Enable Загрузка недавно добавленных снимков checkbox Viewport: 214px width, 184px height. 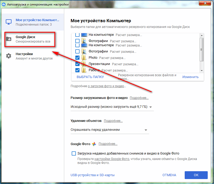click(74, 153)
